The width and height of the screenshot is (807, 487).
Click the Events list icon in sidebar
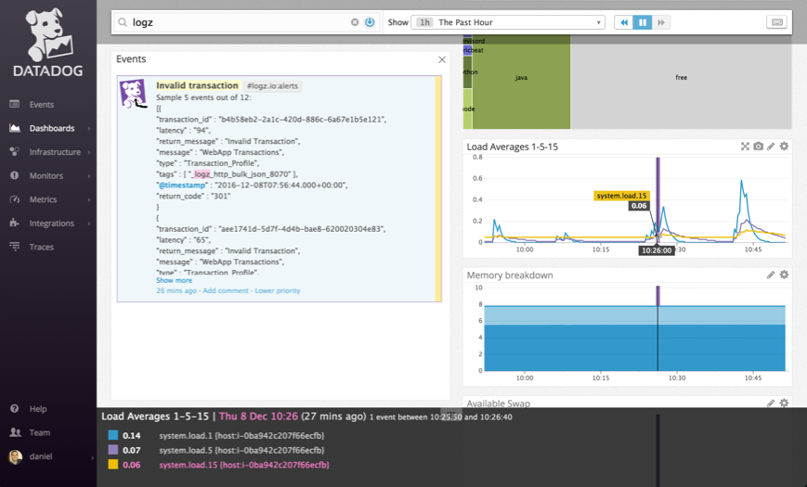(x=15, y=104)
